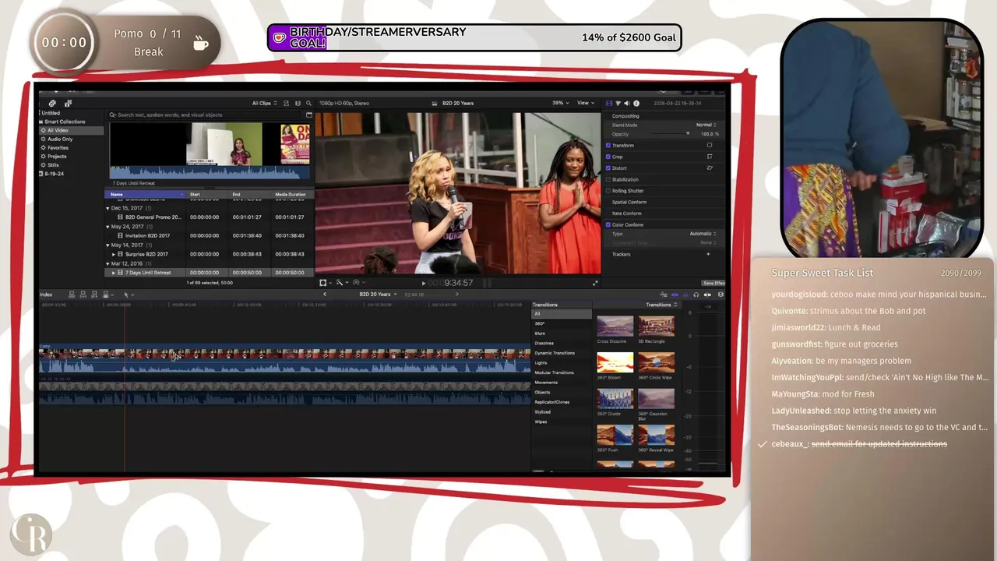Enable Rolling Shutter checkbox
This screenshot has width=997, height=561.
pos(608,190)
